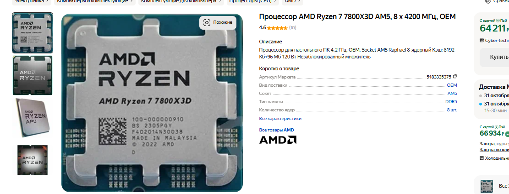Click the OEM delivery type link
Image resolution: width=509 pixels, height=194 pixels.
[452, 85]
